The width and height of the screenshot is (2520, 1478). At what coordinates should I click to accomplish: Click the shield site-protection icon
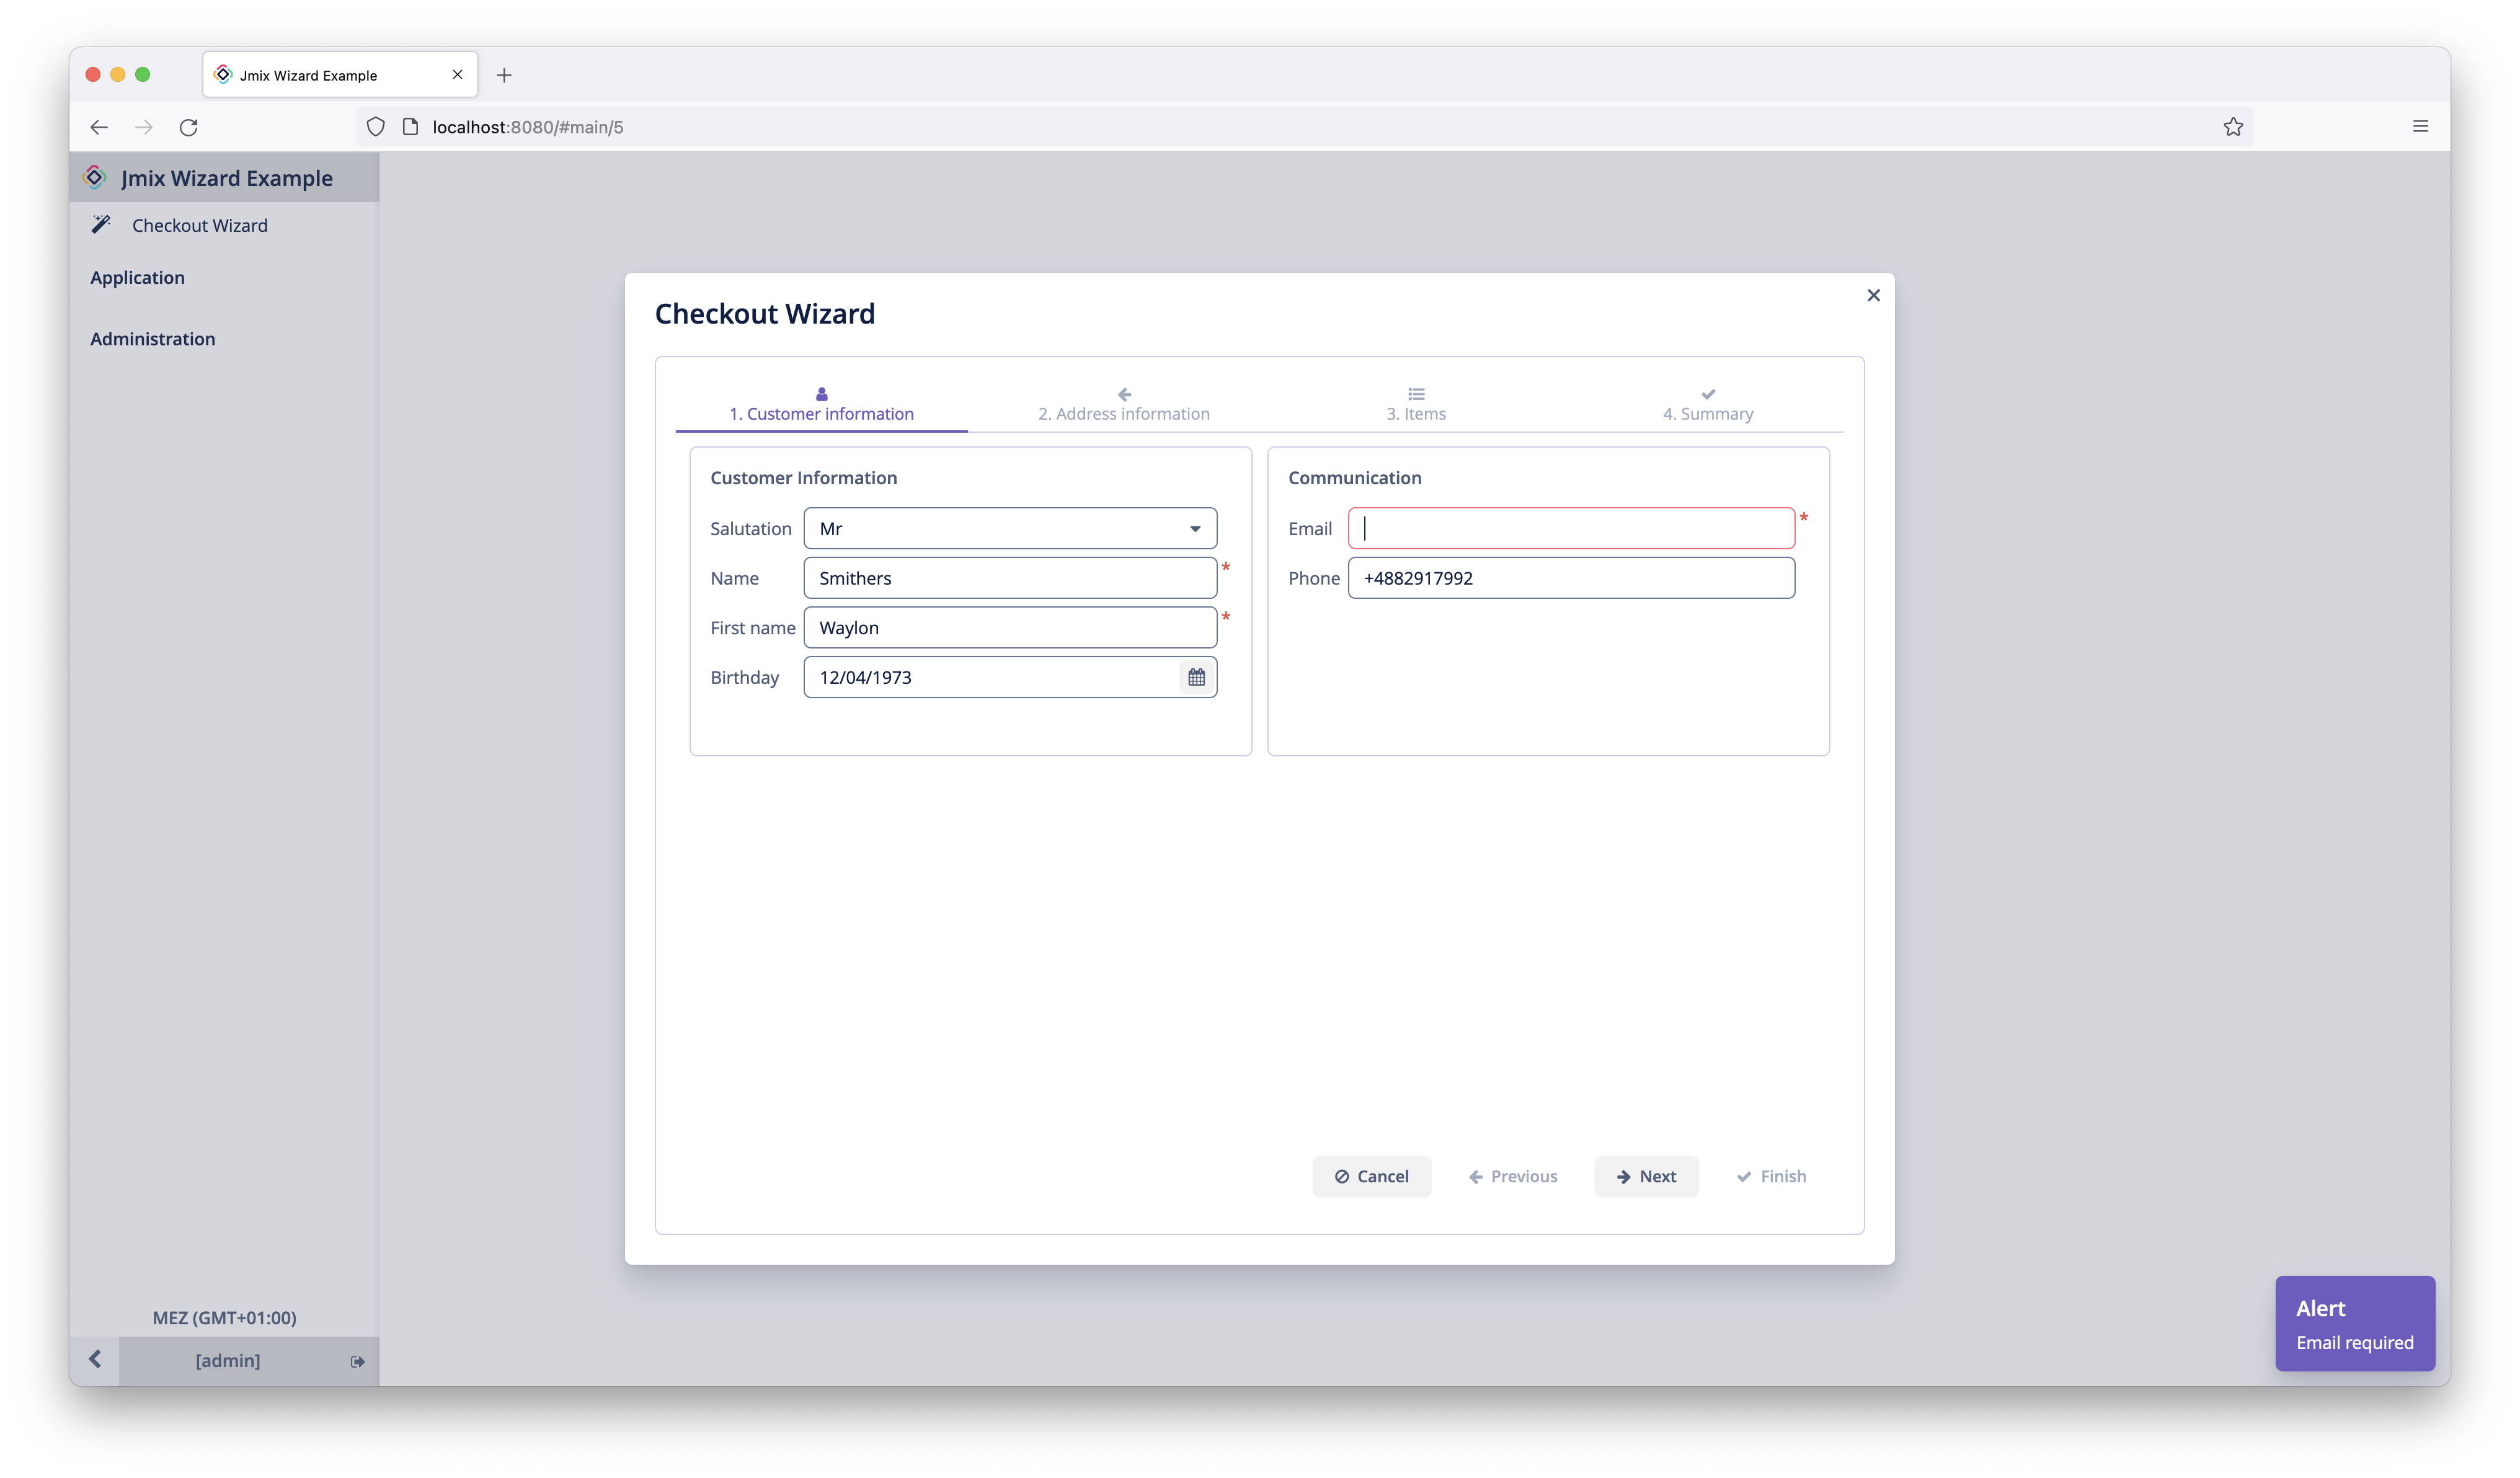(376, 127)
